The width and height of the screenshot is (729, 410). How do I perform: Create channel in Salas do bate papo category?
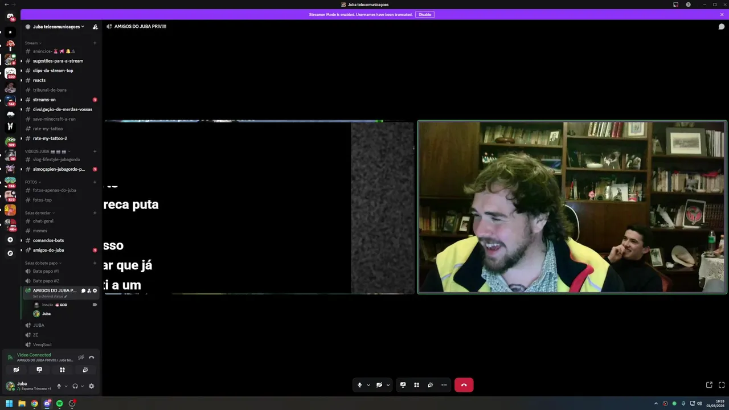tap(95, 263)
